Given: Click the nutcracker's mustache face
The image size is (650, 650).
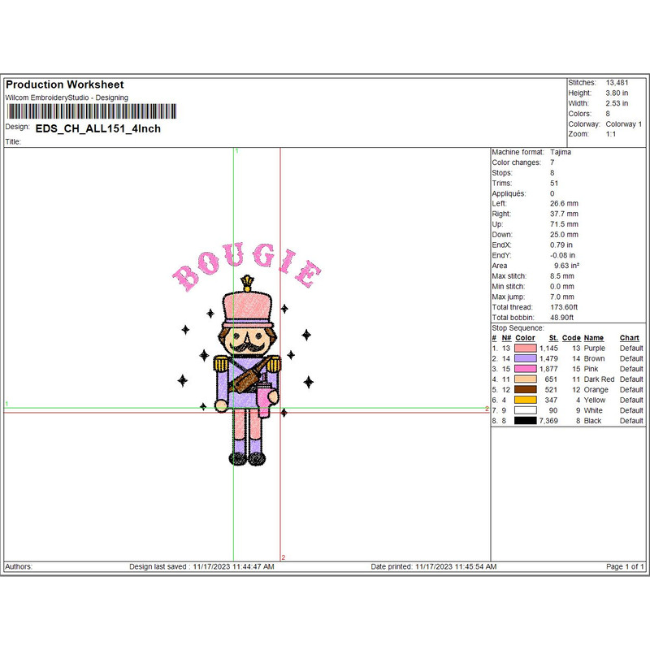Looking at the screenshot, I should [246, 340].
